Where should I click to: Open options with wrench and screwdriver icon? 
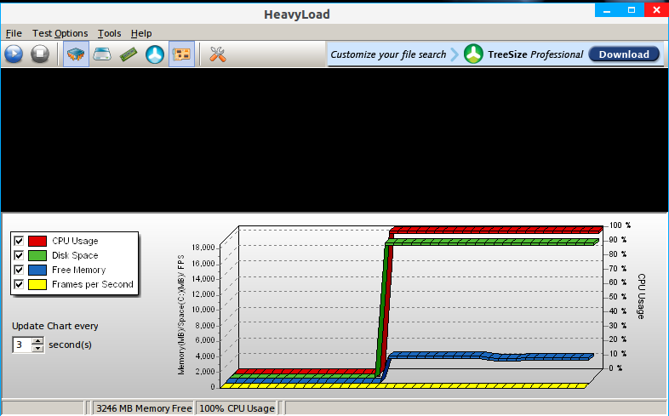click(x=218, y=54)
